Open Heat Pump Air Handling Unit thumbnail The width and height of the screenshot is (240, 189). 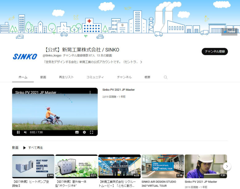point(33,166)
